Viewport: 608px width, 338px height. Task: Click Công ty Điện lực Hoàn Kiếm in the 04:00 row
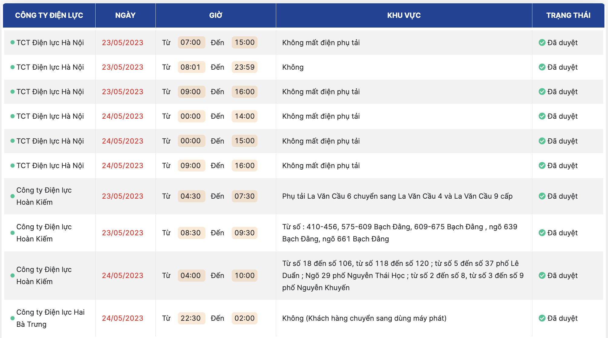click(44, 275)
